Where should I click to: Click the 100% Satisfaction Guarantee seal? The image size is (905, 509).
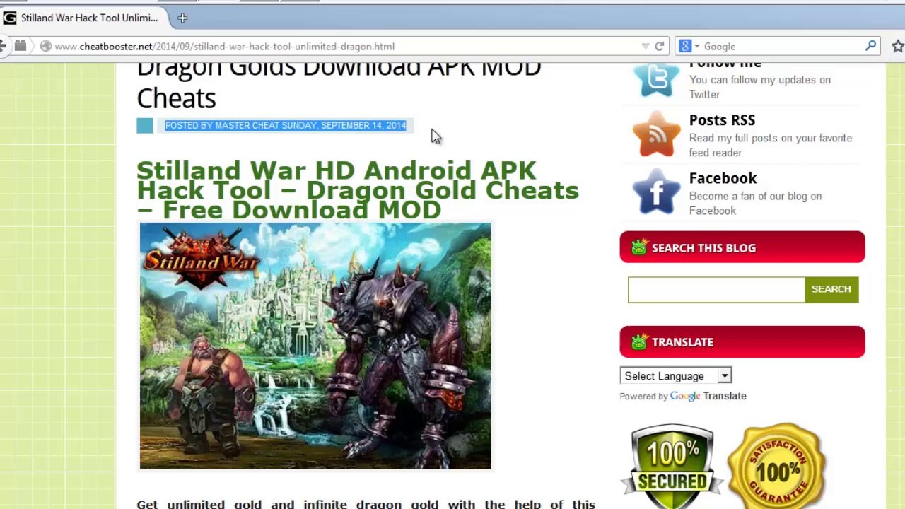(x=776, y=465)
